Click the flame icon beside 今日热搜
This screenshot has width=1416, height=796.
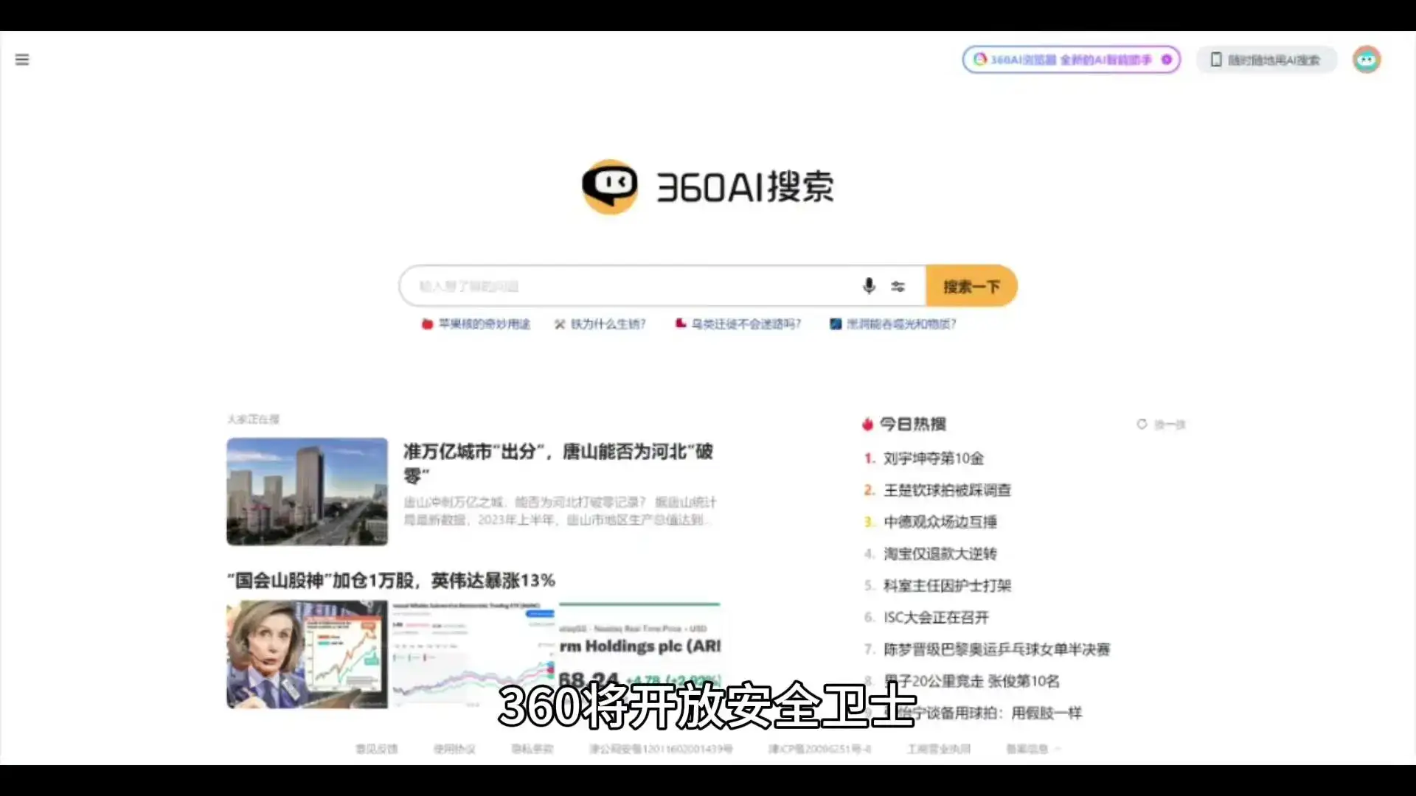point(868,424)
